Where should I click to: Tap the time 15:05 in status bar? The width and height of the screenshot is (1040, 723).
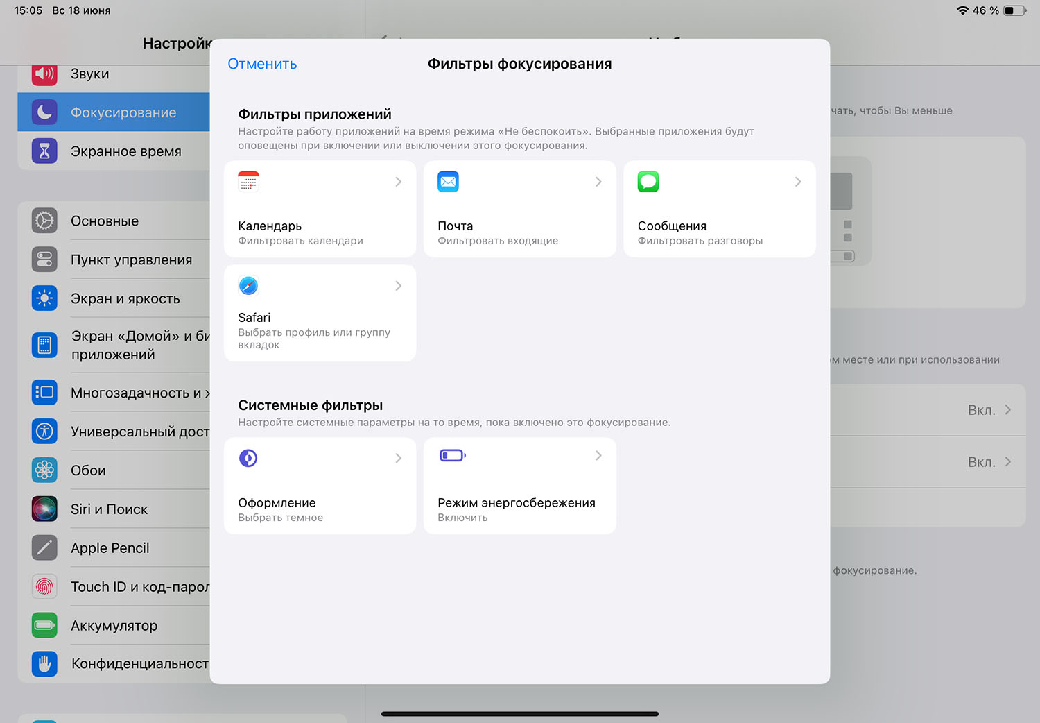pos(28,10)
